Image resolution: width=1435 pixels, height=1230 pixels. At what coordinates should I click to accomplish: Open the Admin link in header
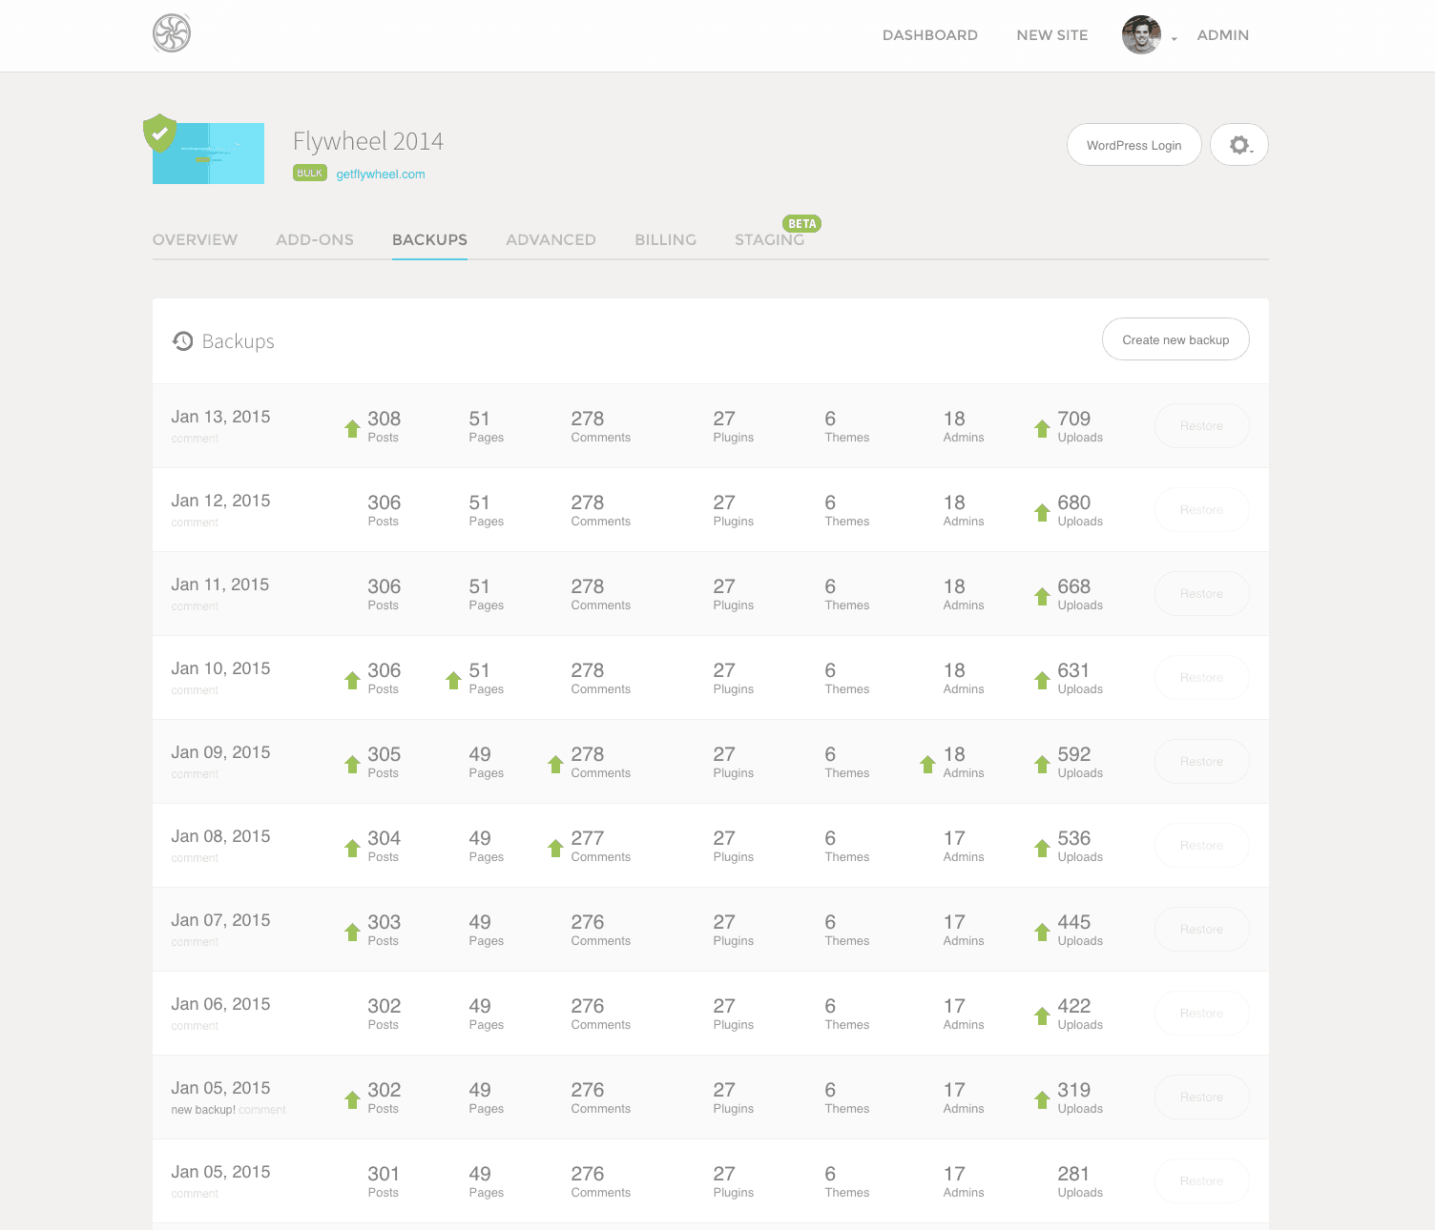click(1223, 35)
